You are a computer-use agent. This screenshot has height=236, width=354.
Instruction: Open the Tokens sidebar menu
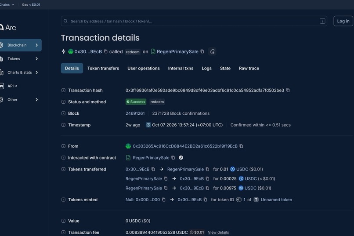pos(20,59)
